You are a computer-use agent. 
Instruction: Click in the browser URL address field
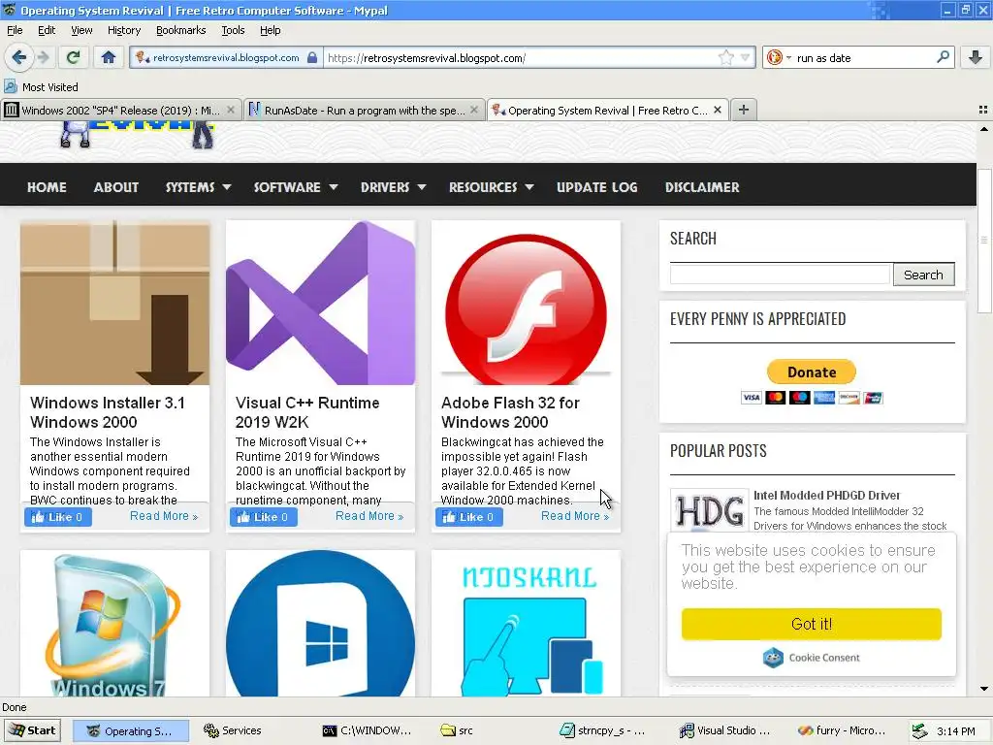520,57
